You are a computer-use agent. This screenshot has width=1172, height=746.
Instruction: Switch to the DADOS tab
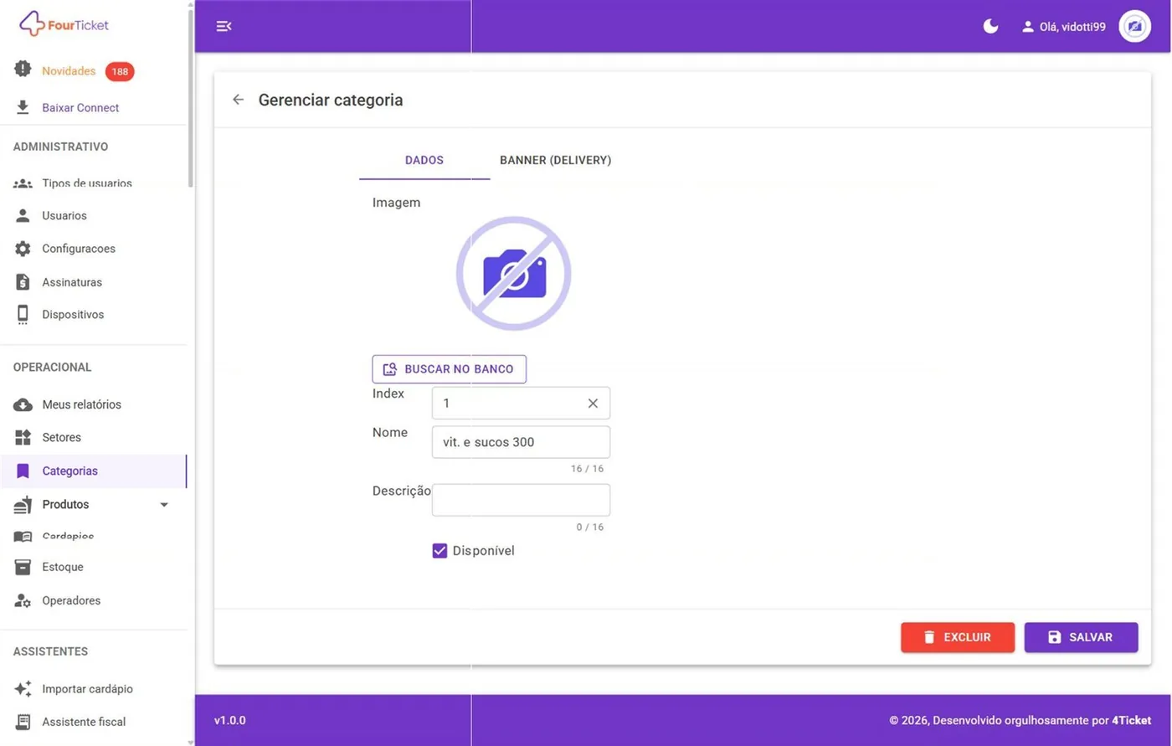[x=424, y=160]
